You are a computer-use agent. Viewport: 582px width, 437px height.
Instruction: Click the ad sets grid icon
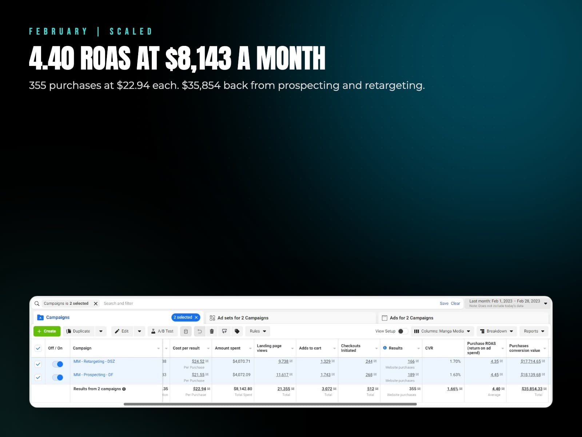pyautogui.click(x=212, y=318)
